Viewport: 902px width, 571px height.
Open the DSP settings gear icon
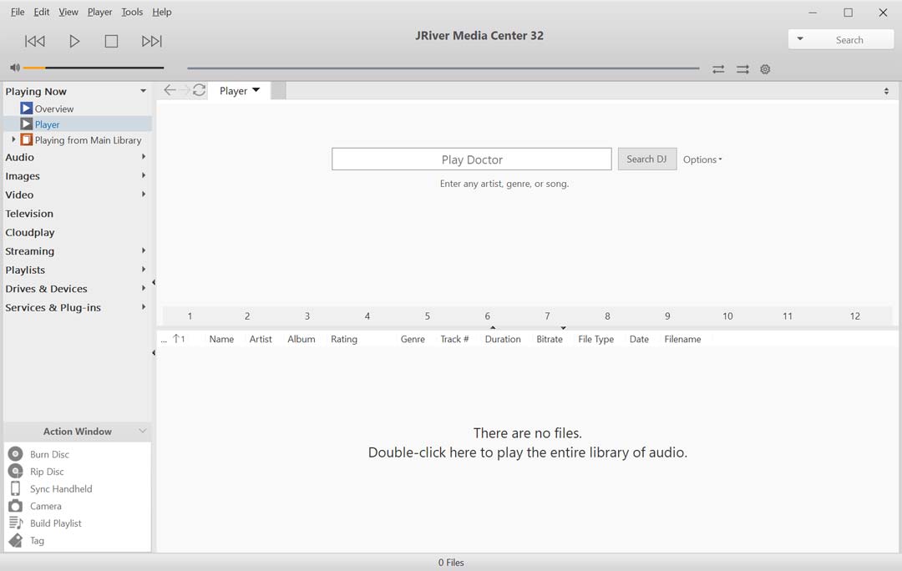[x=765, y=69]
